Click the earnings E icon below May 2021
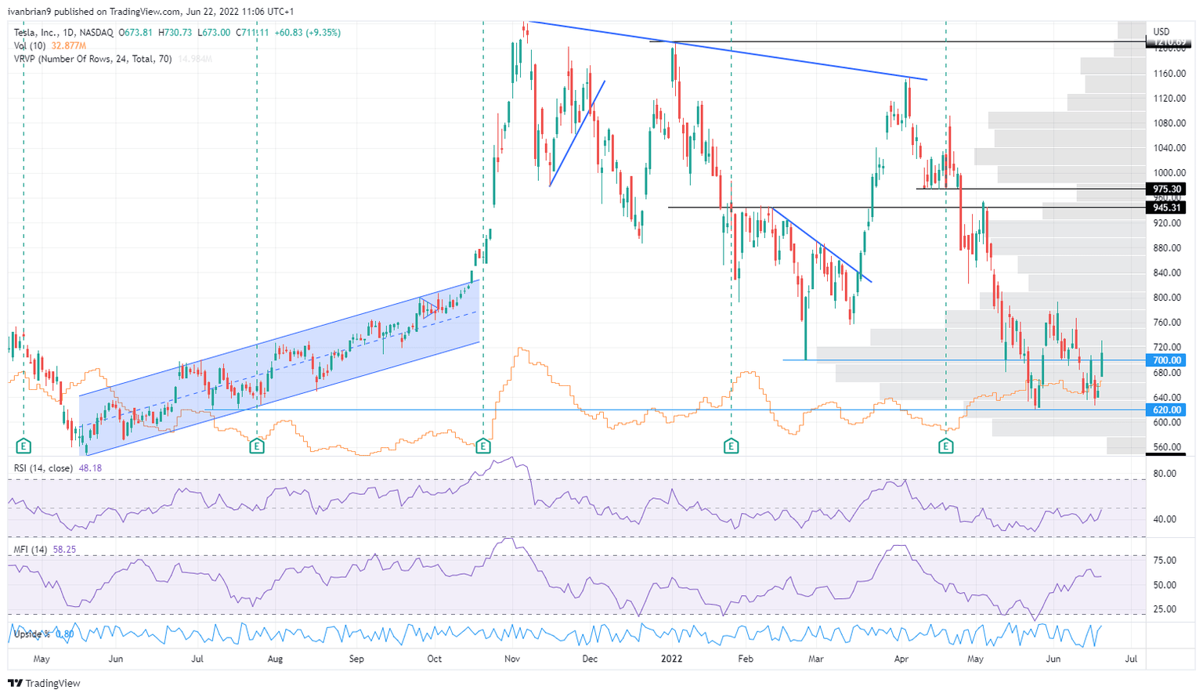The image size is (1203, 697). pyautogui.click(x=23, y=446)
